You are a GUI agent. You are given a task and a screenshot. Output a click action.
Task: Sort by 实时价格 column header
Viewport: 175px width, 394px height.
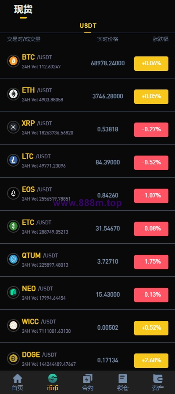pos(108,39)
